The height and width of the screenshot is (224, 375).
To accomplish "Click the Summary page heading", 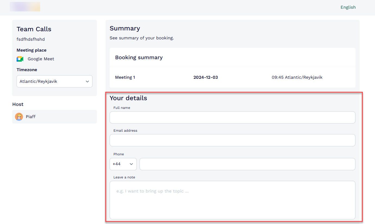I will 125,28.
